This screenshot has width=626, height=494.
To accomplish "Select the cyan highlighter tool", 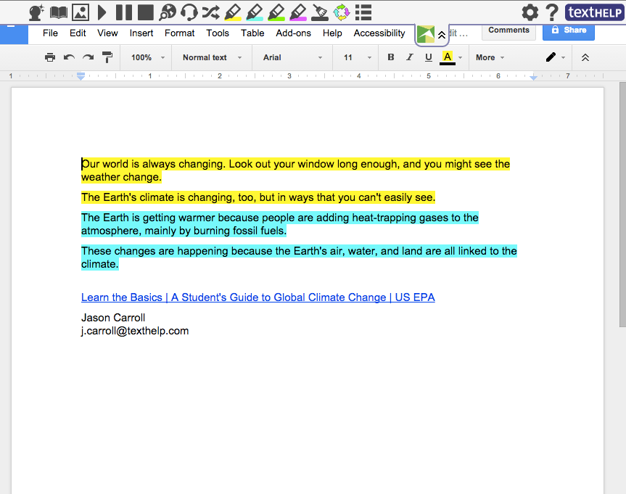I will click(x=254, y=12).
